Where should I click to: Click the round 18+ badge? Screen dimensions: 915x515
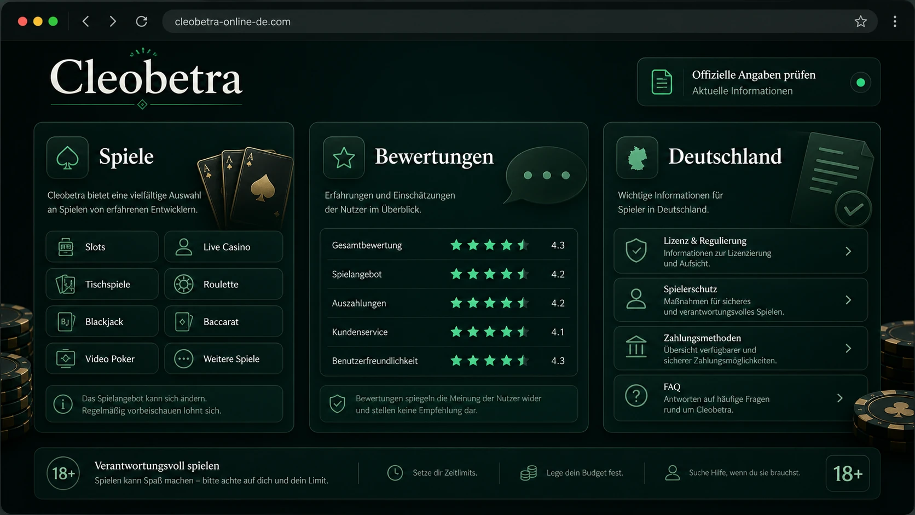pos(63,473)
